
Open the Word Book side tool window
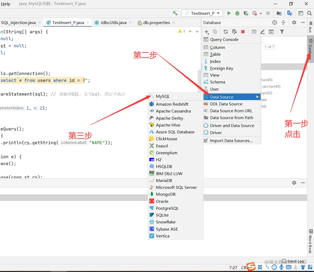(310, 241)
